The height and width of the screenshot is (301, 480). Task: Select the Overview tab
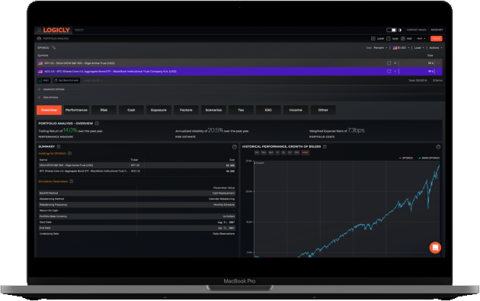[x=49, y=110]
